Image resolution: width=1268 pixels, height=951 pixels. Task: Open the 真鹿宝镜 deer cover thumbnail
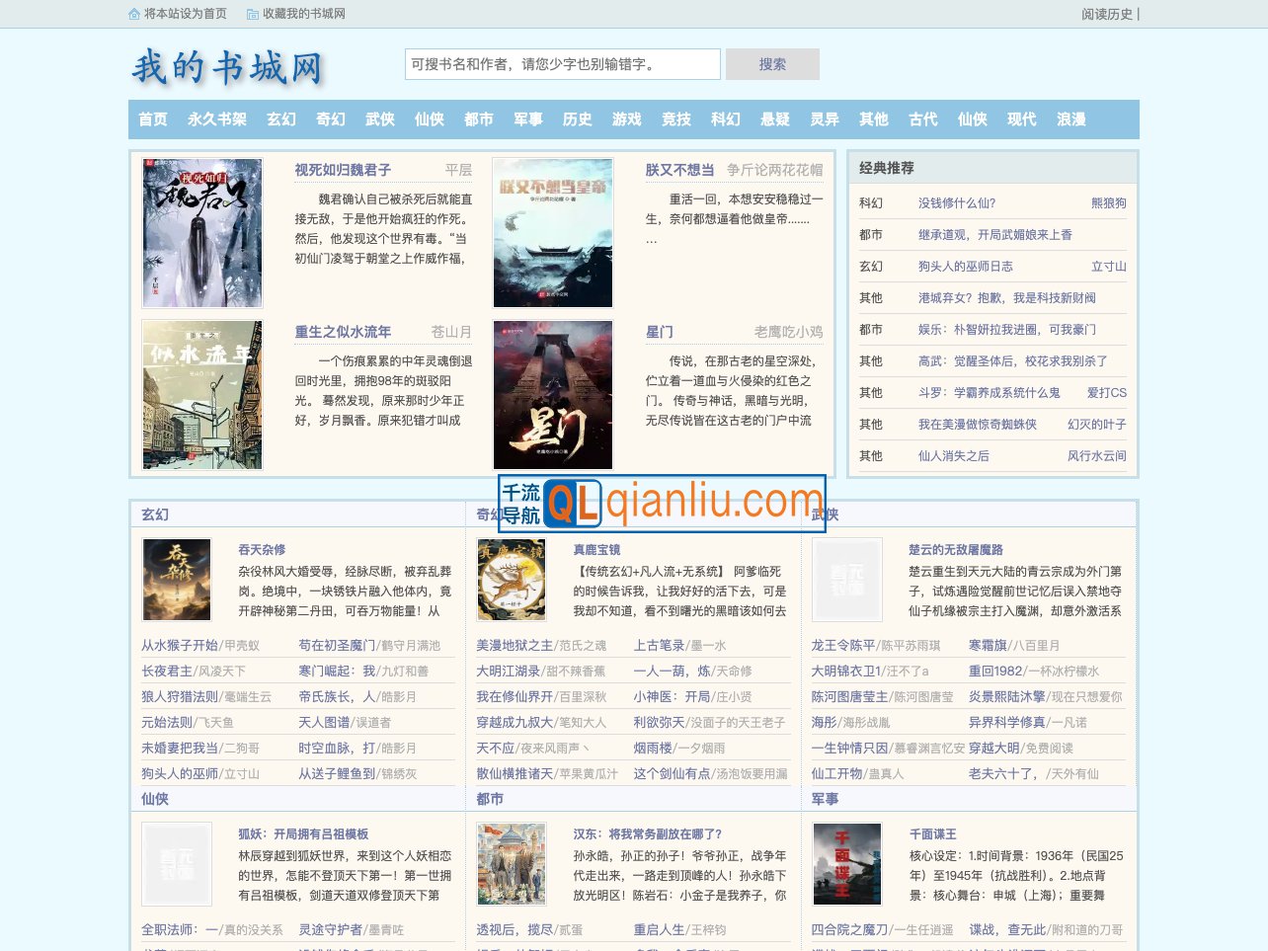512,579
